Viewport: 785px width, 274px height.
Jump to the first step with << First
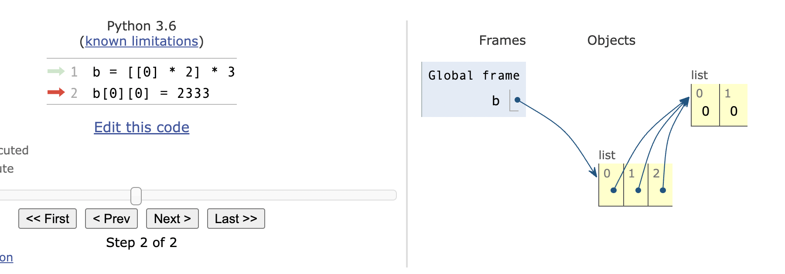[48, 218]
